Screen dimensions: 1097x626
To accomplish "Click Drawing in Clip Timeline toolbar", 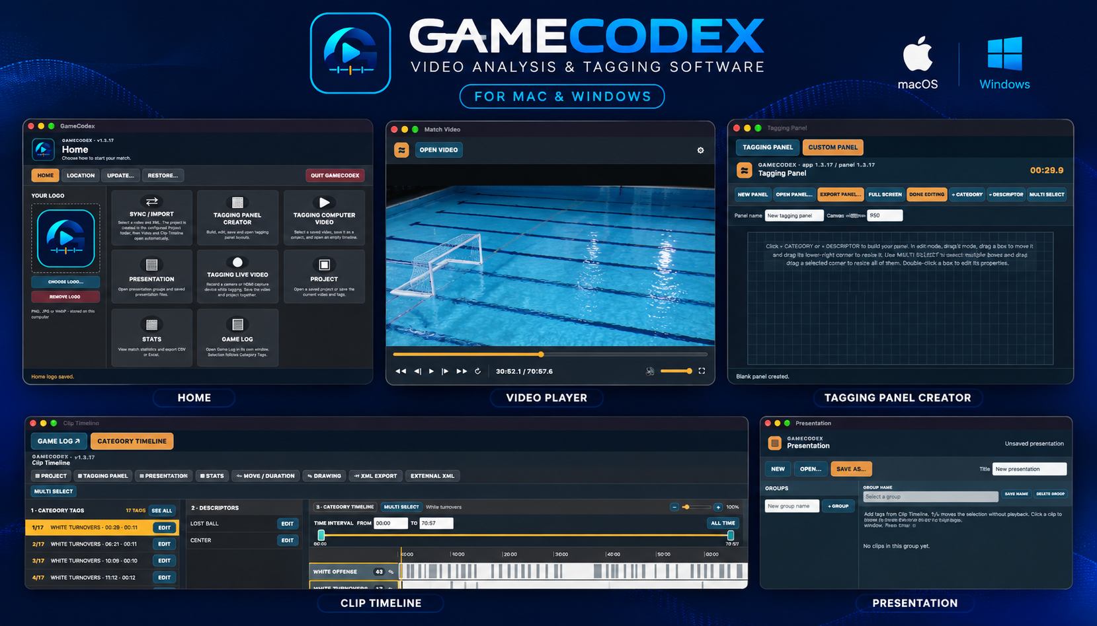I will point(324,476).
